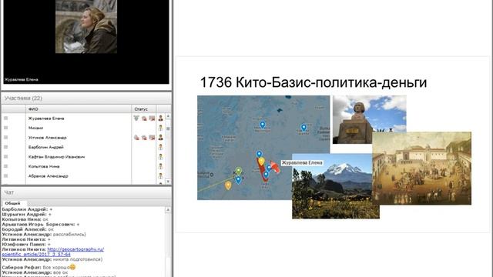Click the microphone status icon for Журавлева Елена

click(x=136, y=118)
